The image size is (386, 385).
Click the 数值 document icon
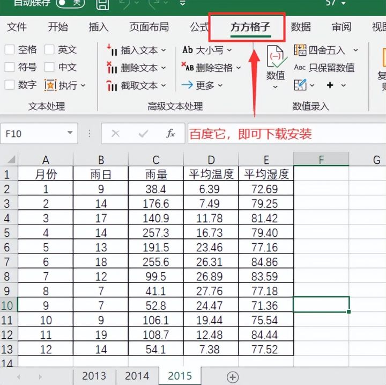pyautogui.click(x=277, y=56)
